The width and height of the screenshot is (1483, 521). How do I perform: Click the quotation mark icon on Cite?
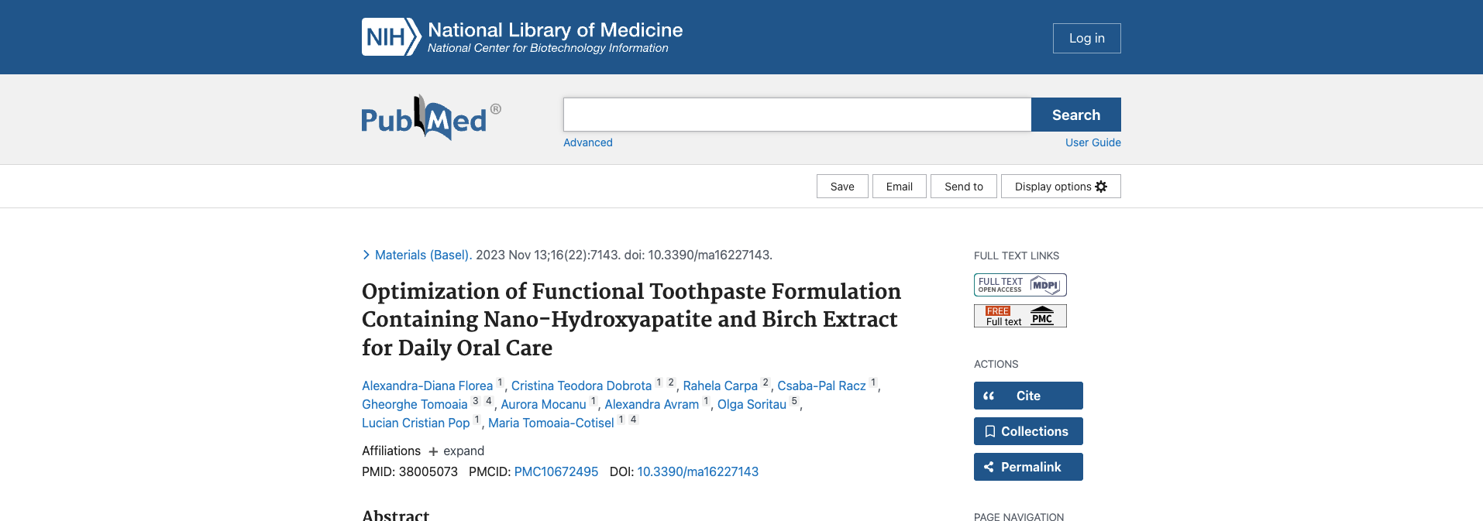pyautogui.click(x=989, y=396)
